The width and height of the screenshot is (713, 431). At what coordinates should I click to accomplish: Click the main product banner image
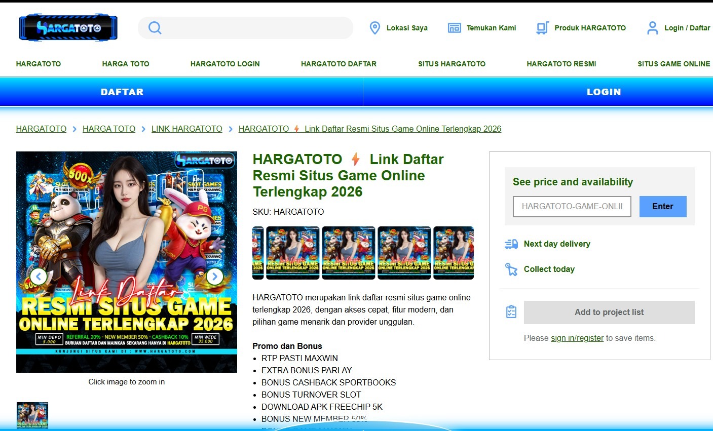coord(127,262)
